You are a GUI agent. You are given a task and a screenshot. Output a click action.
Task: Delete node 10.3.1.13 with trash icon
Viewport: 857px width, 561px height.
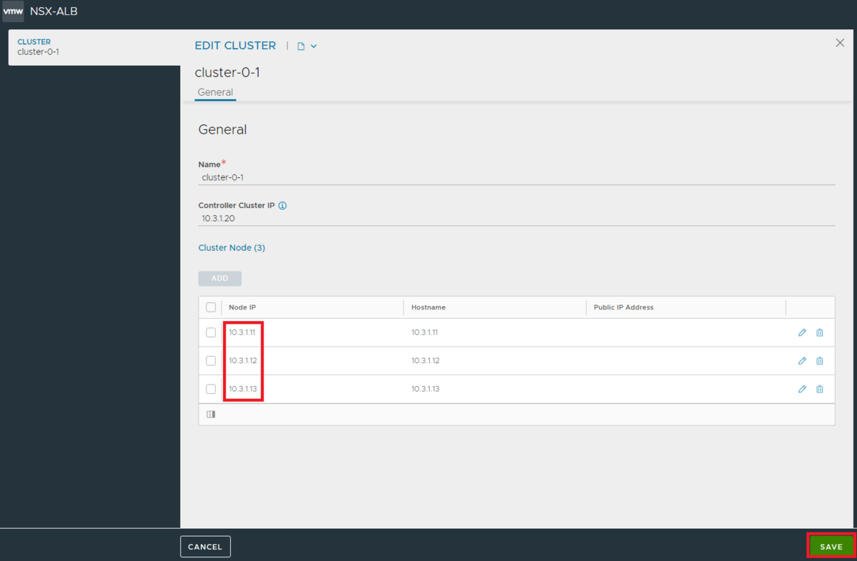click(x=820, y=389)
